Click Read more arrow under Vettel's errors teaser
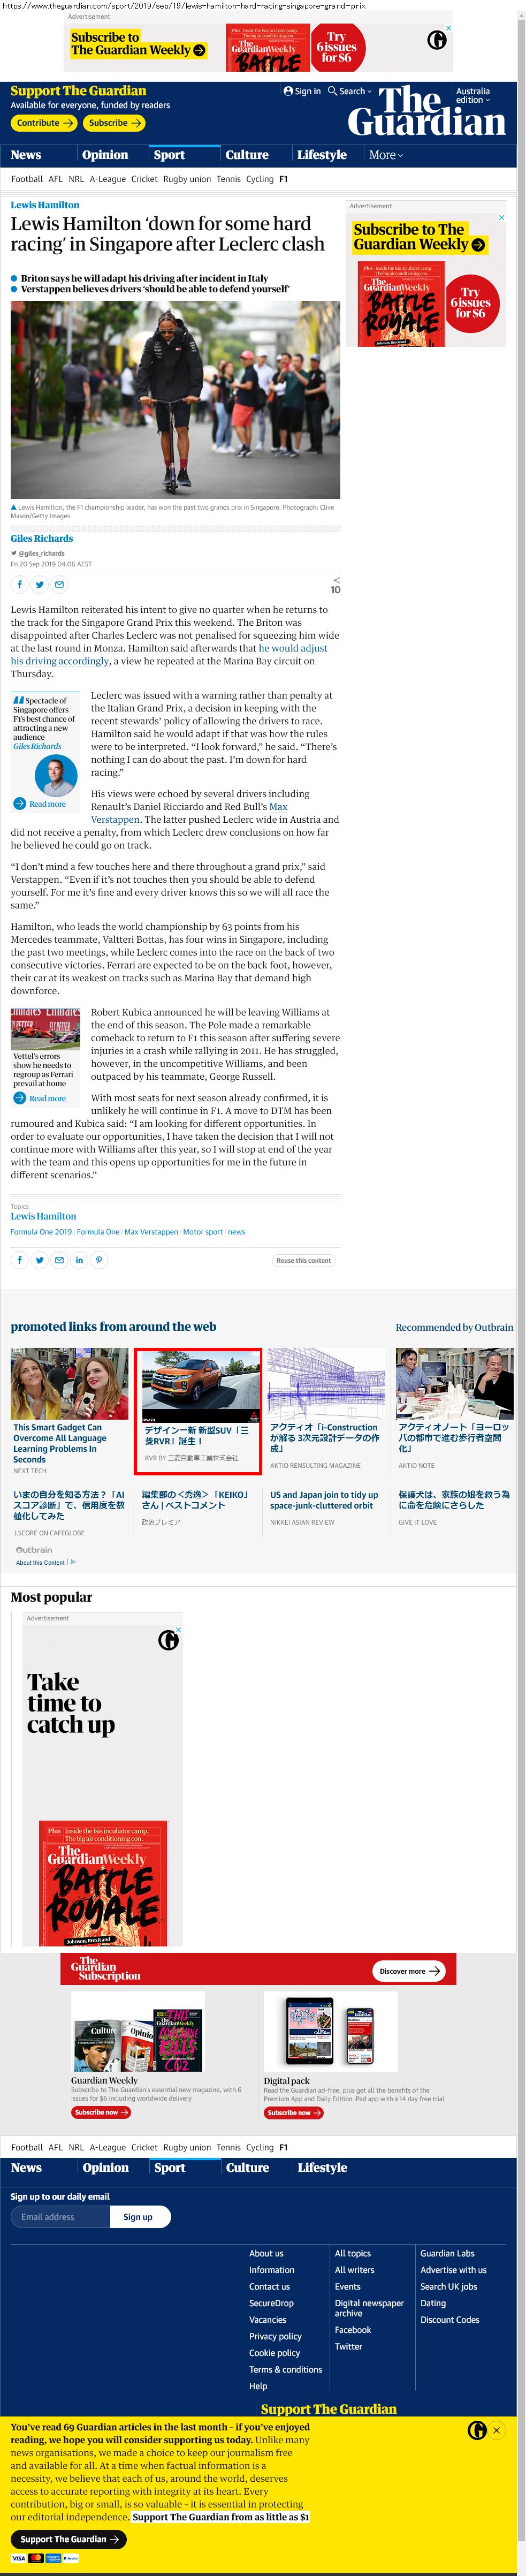This screenshot has height=2576, width=526. [19, 1098]
